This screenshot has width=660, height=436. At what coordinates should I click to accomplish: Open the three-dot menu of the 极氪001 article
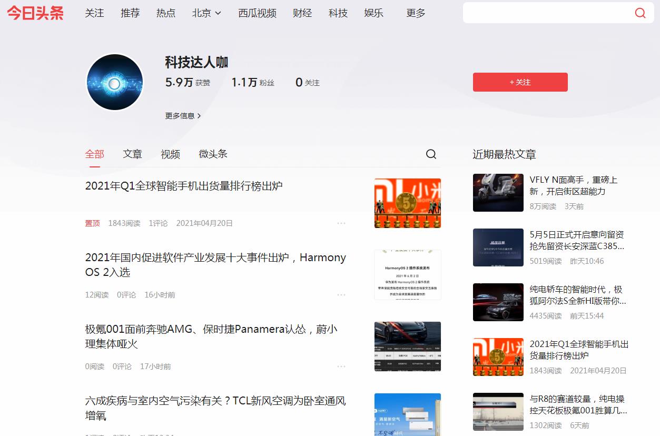pos(341,366)
